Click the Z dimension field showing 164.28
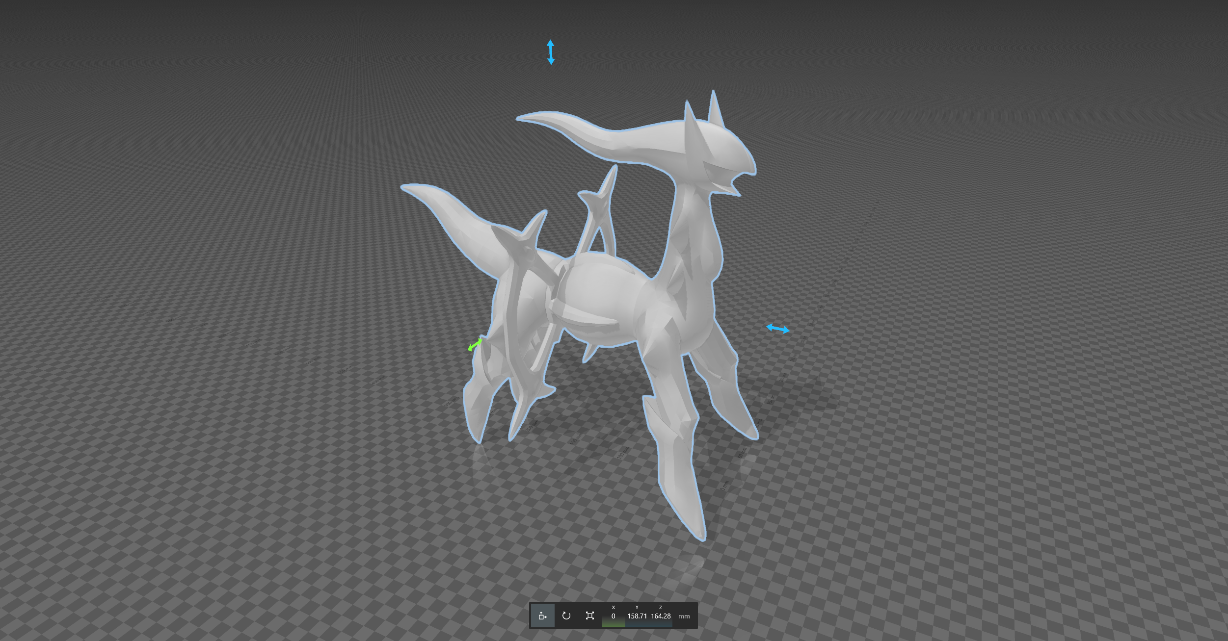 point(661,616)
